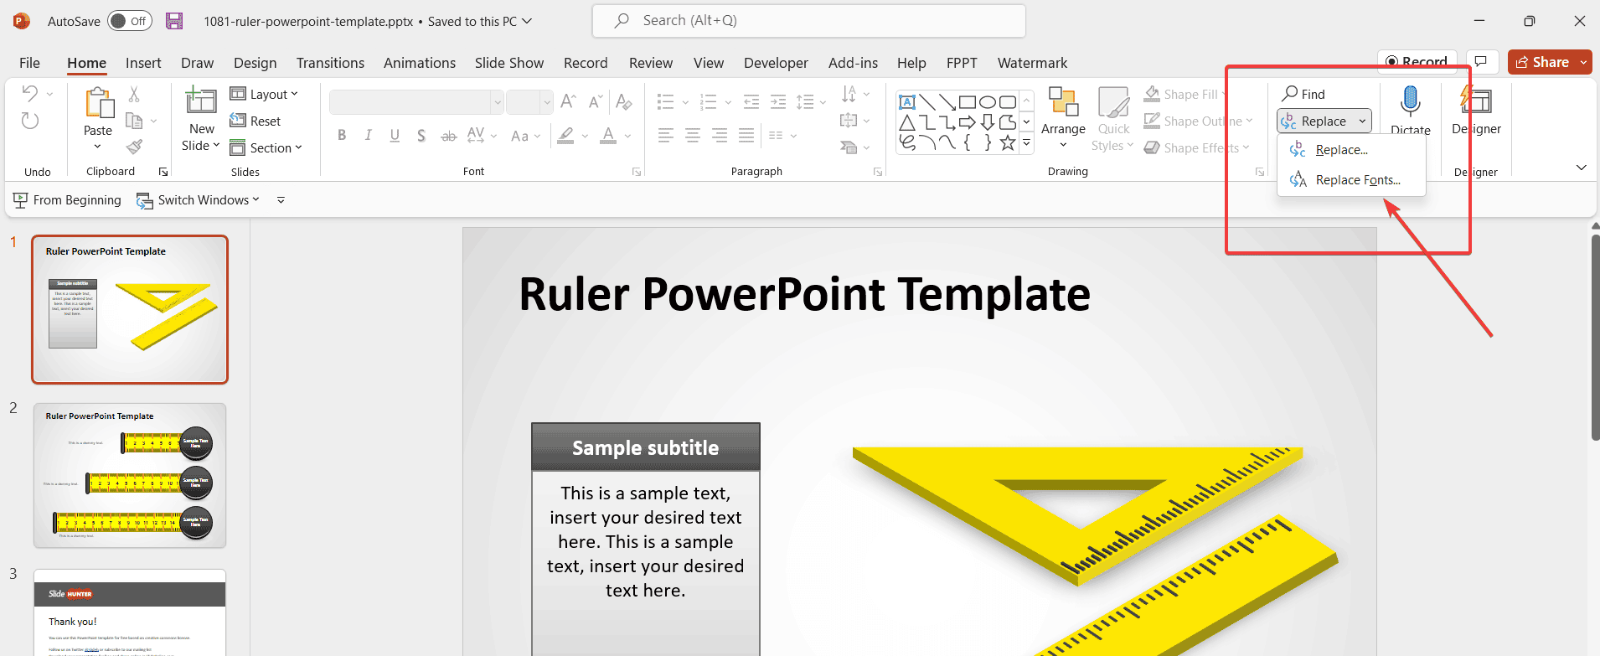The height and width of the screenshot is (656, 1600).
Task: Toggle Bold formatting
Action: [342, 136]
